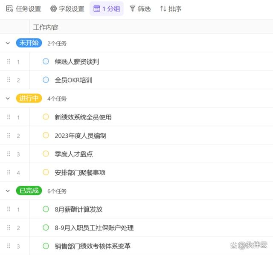This screenshot has width=273, height=255.
Task: Toggle the 销售部门绩效考核体系变革 task circle
Action: click(x=46, y=246)
